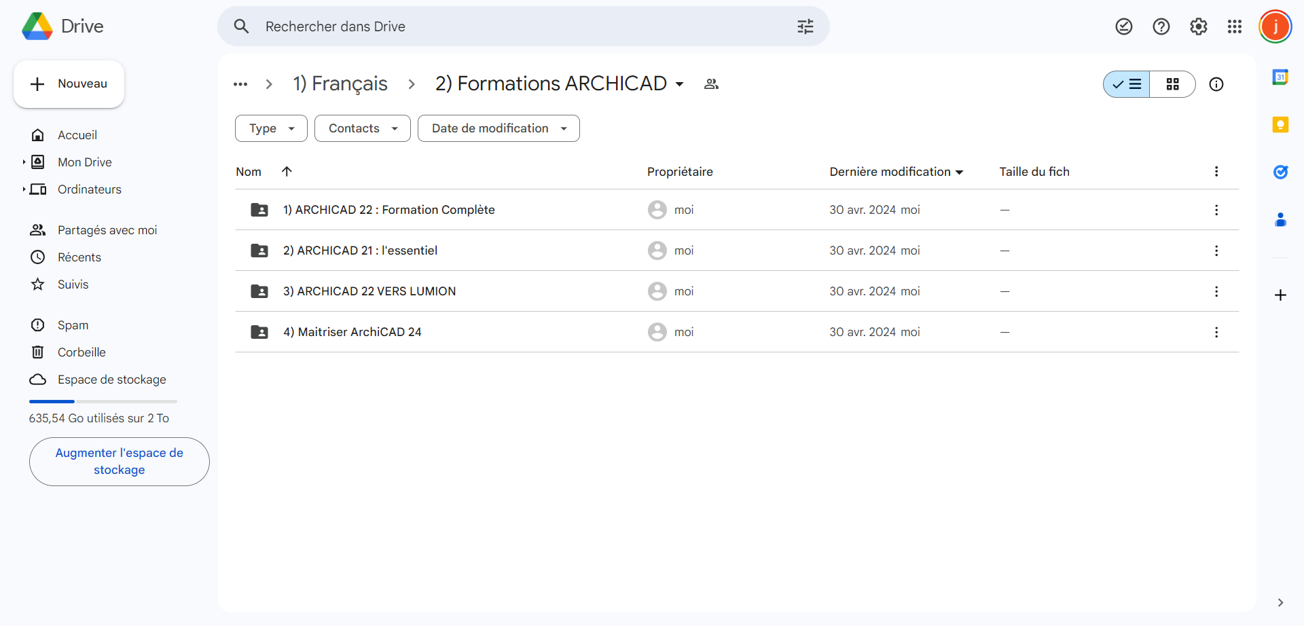Navigate to 1) Français breadcrumb
Screen dimensions: 1304x626
340,84
